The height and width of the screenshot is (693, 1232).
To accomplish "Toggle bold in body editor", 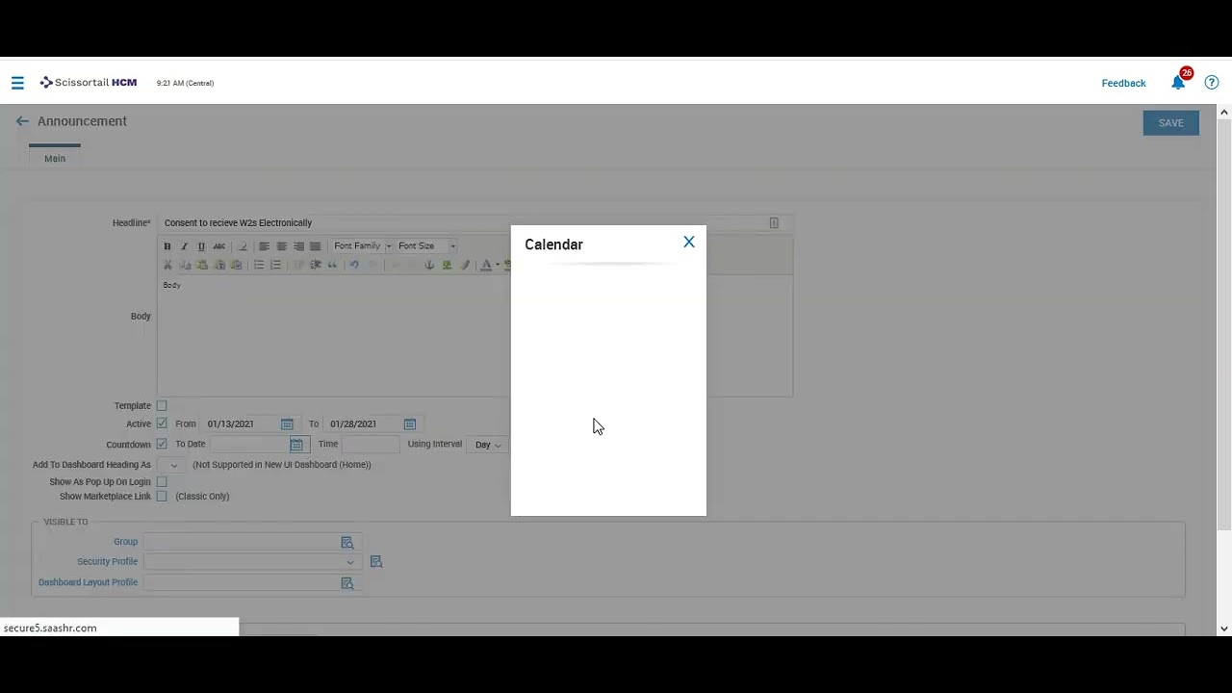I will tap(167, 246).
